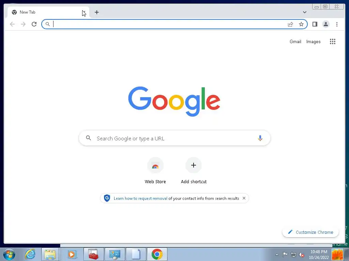Open Gmail link
Screen dimensions: 349x261
(x=295, y=41)
